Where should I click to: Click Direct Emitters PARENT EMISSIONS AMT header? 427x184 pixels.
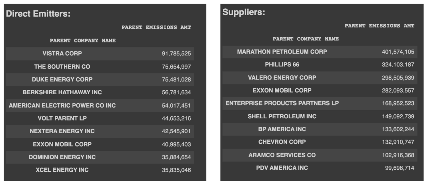(156, 27)
